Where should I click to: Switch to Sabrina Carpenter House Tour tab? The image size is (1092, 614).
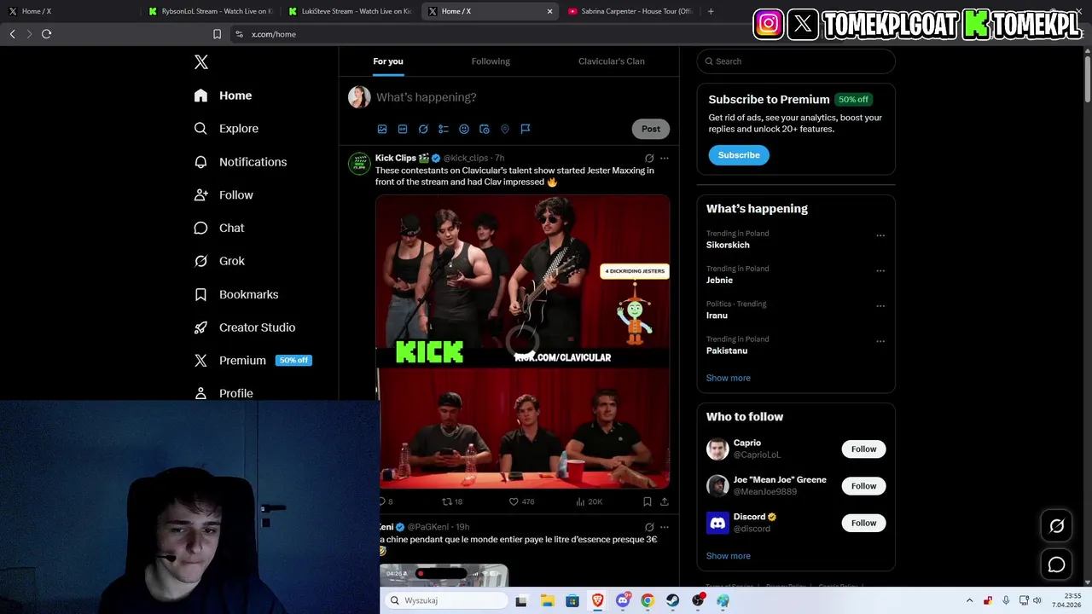click(x=631, y=11)
